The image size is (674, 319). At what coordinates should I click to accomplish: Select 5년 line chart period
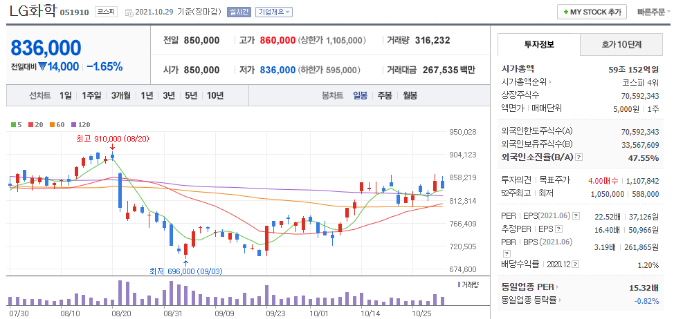[x=191, y=95]
